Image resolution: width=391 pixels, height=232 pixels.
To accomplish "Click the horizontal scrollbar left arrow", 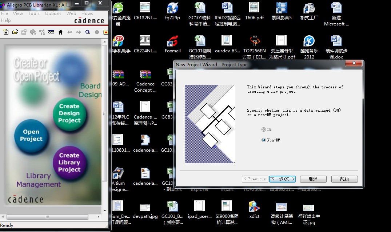I will click(3, 217).
